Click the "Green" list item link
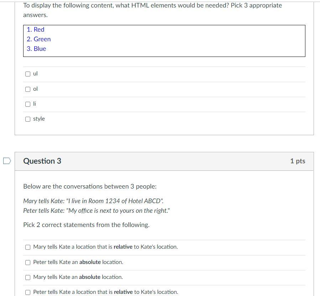The height and width of the screenshot is (296, 320). point(43,39)
